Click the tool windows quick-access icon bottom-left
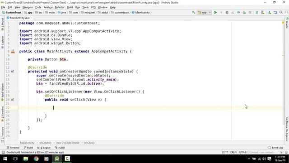This screenshot has width=289, height=163. point(3,152)
